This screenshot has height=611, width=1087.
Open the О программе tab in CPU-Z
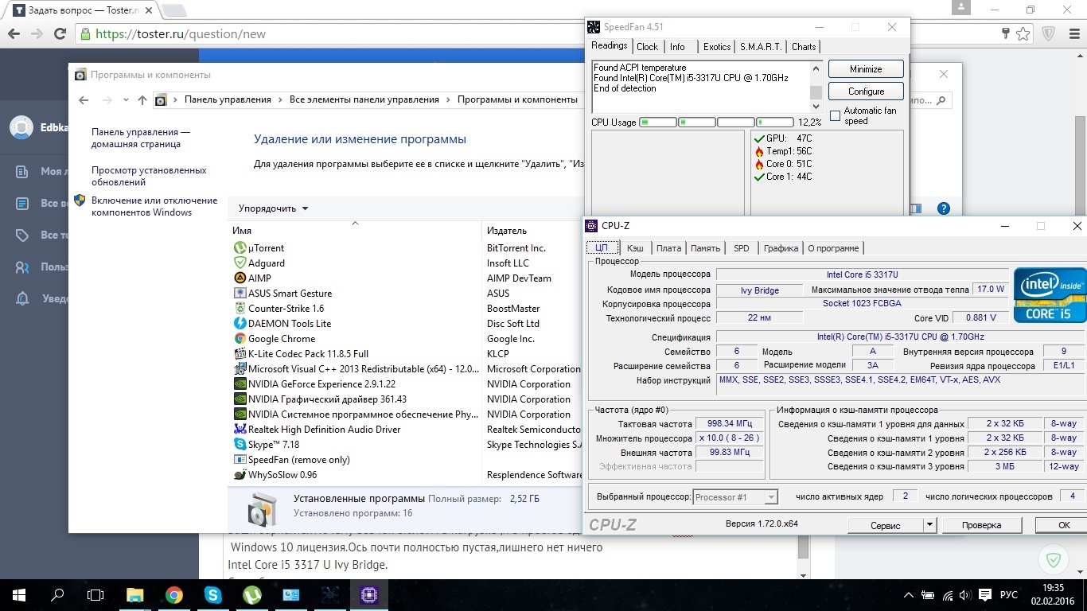point(833,248)
